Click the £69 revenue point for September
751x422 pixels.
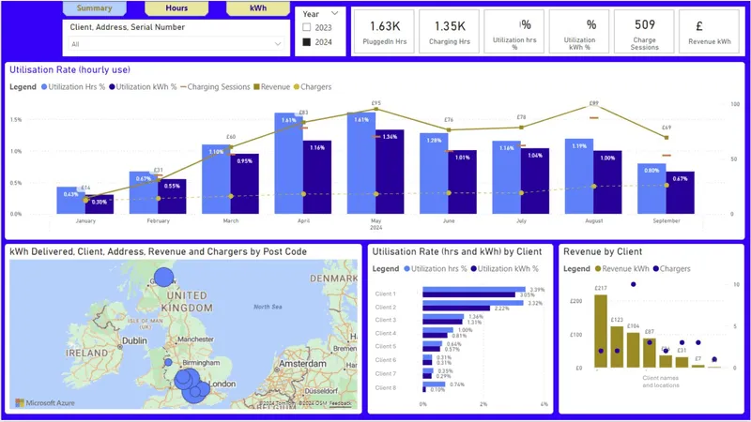pos(667,137)
